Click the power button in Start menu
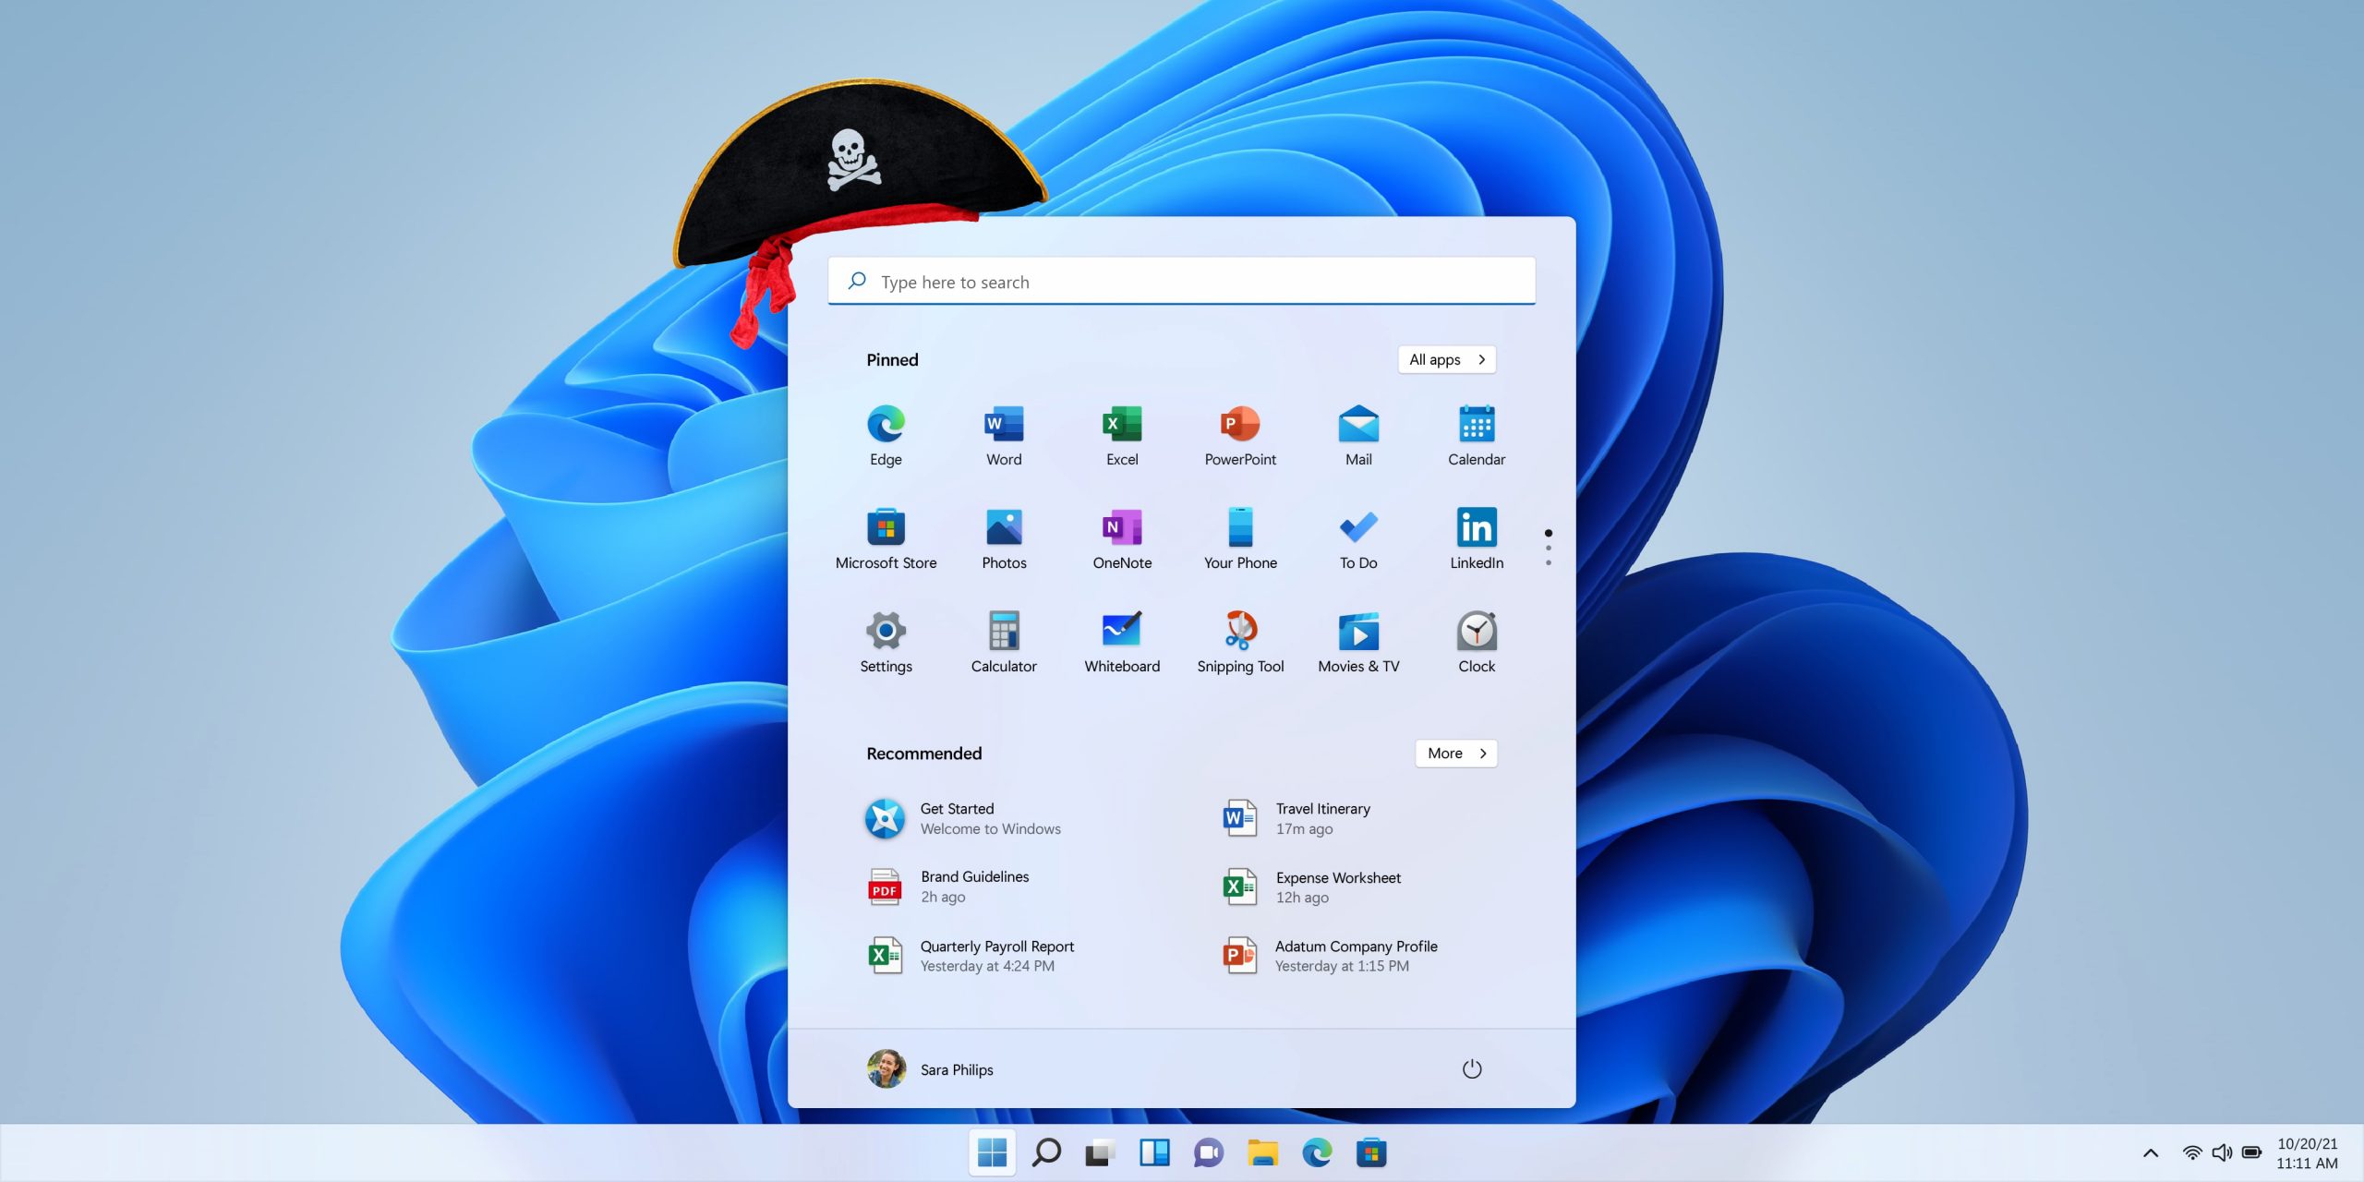This screenshot has width=2364, height=1182. tap(1472, 1068)
